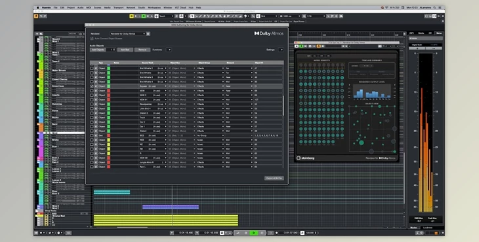Click Dolby Atmos logo in ADM dialog
The height and width of the screenshot is (242, 479).
[269, 33]
